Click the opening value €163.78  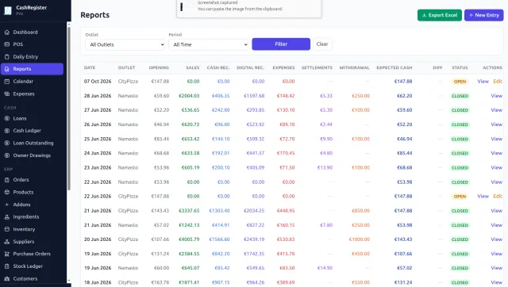[x=160, y=282]
